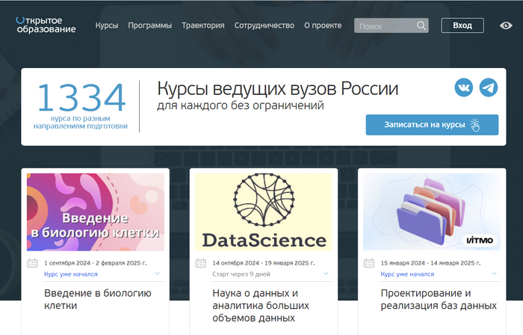Expand dates chevron on Наука о данных card

coord(326,274)
